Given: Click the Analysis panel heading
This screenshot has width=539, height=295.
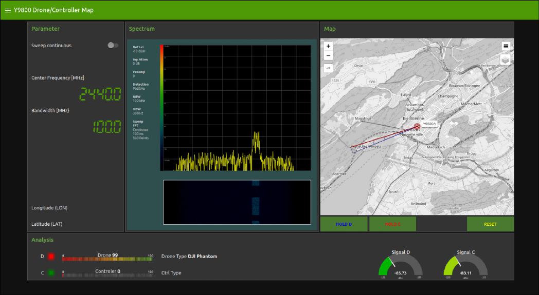Looking at the screenshot, I should pyautogui.click(x=42, y=240).
